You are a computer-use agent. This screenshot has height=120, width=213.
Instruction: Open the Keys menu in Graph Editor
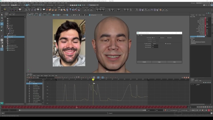42,75
